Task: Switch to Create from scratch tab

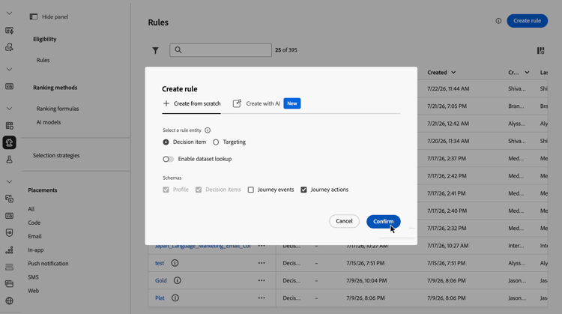Action: (x=191, y=103)
